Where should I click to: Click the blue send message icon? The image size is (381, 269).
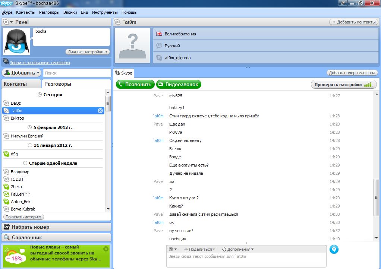click(x=334, y=249)
